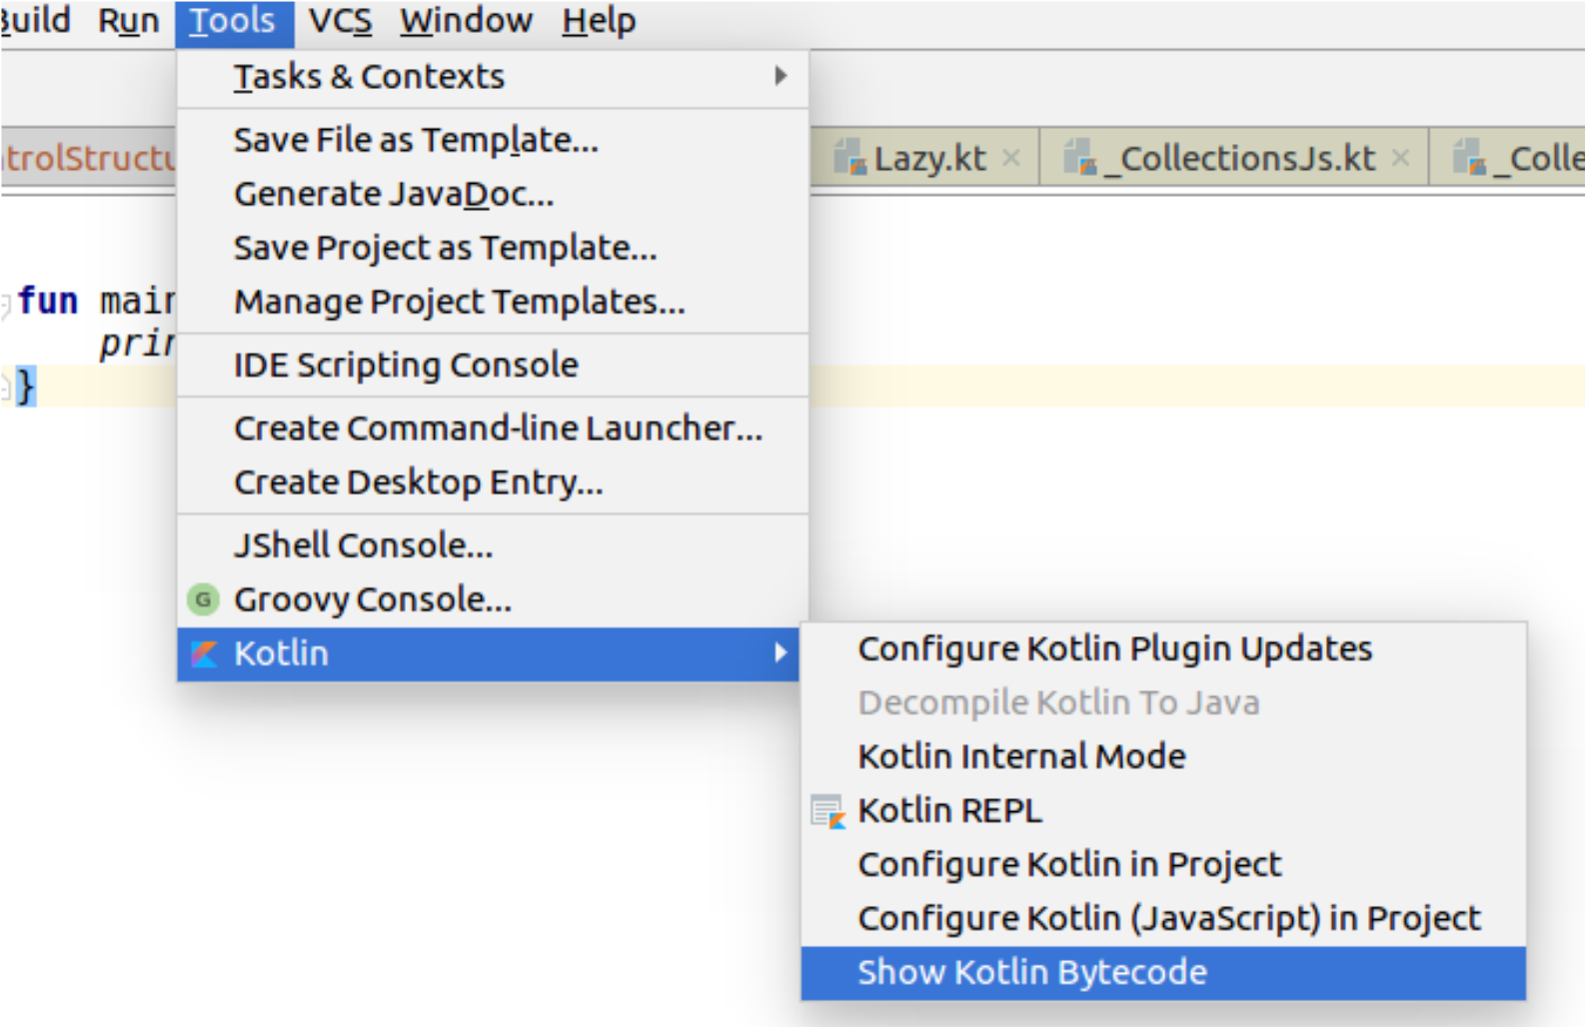Click the Kotlin REPL icon
1585x1027 pixels.
point(827,811)
